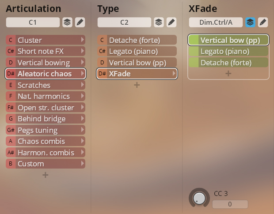This screenshot has height=214, width=274.
Task: Open the C2 keyswitch selector field
Action: (x=124, y=23)
